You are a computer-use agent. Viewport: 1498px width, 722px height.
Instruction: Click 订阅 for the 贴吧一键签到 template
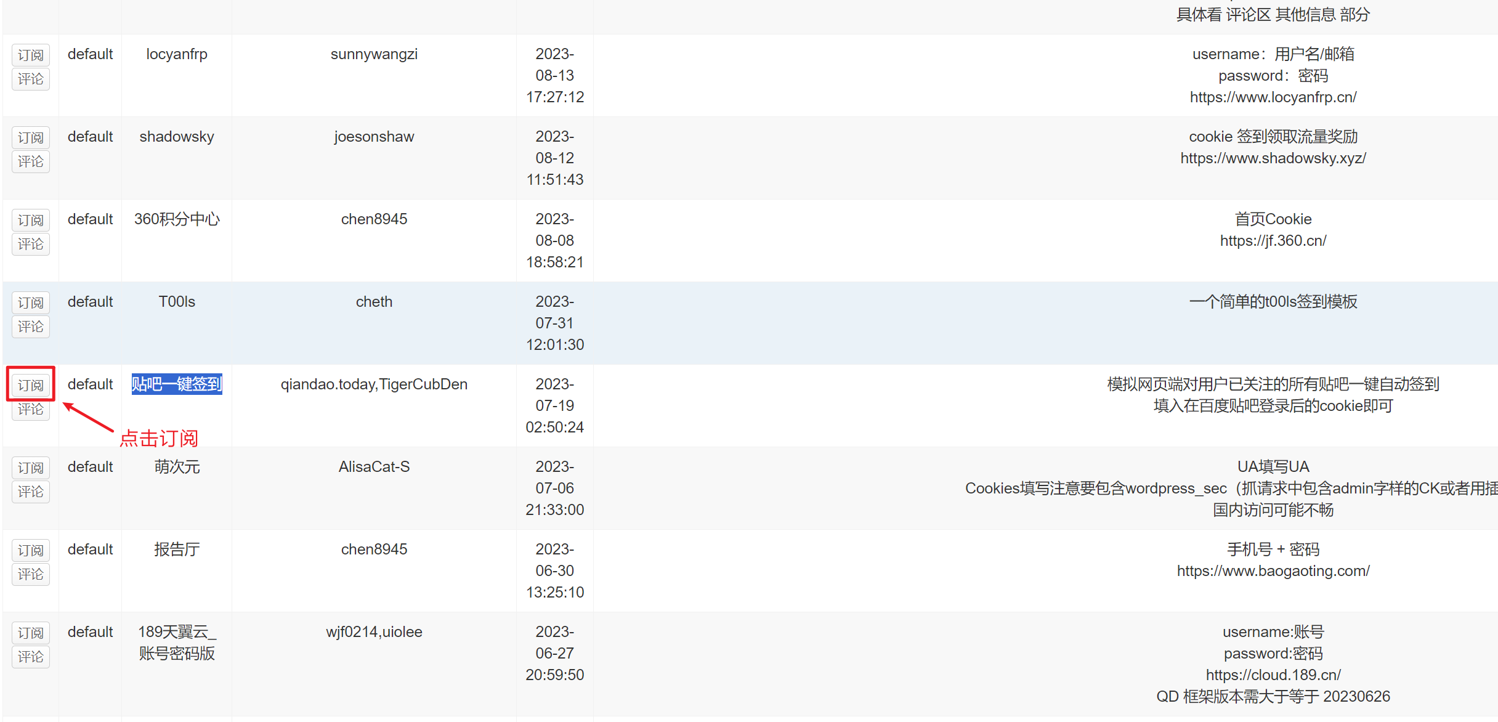[30, 384]
